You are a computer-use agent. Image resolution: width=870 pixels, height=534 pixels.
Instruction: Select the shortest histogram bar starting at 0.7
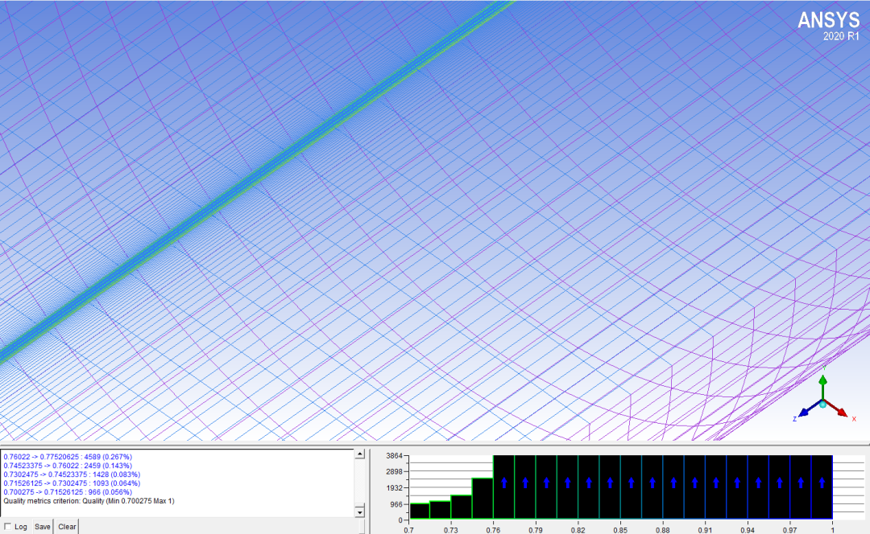tap(420, 511)
